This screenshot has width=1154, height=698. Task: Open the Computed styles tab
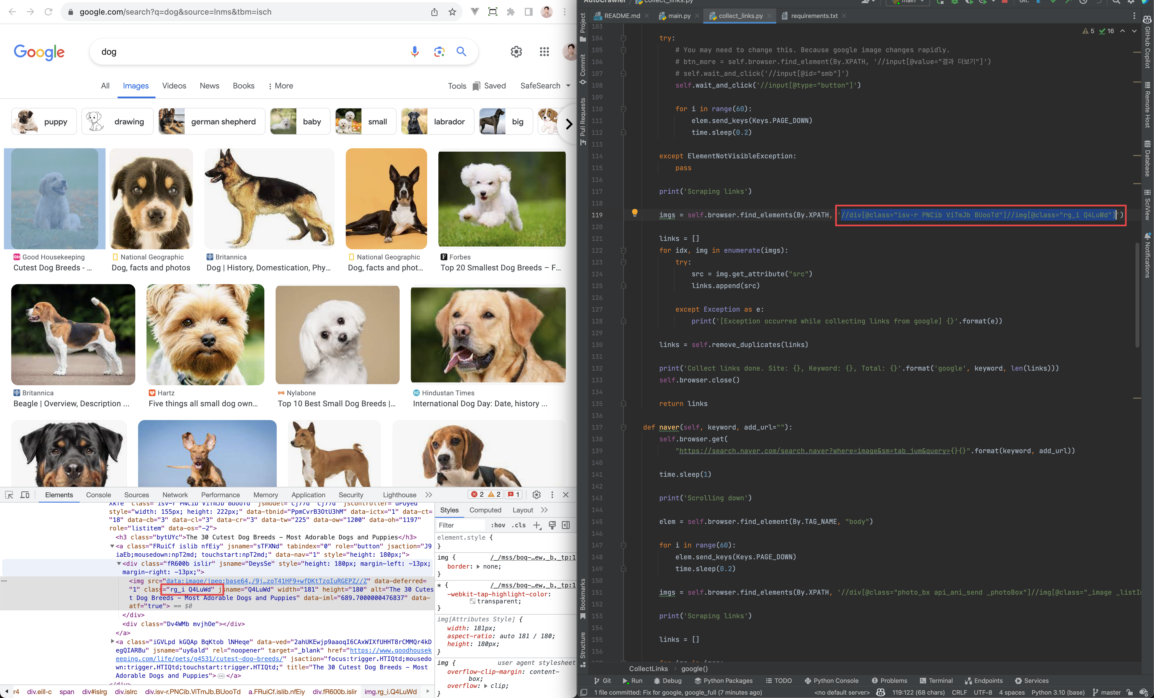485,510
